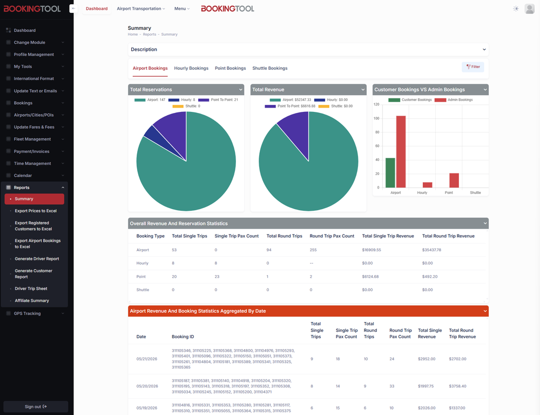The image size is (540, 415).
Task: Collapse the Total Revenue panel
Action: click(363, 90)
